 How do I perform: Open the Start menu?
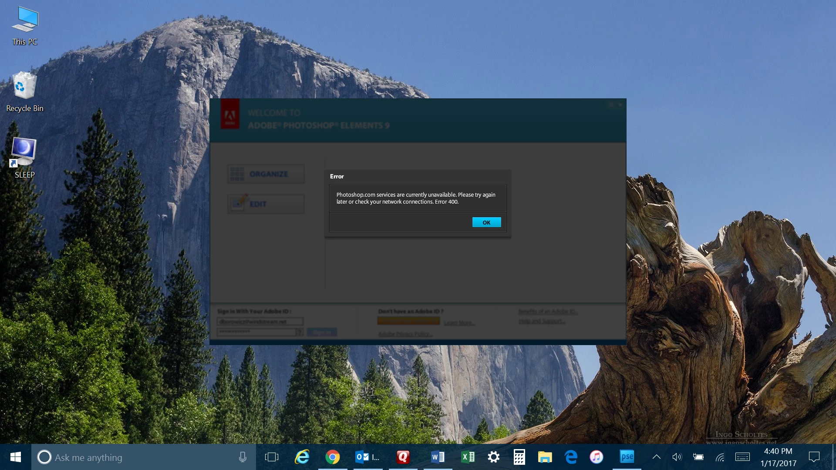(x=16, y=457)
